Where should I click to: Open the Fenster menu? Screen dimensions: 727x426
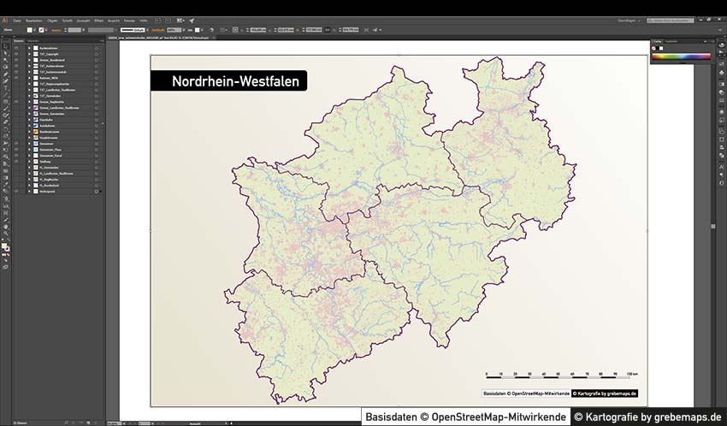pos(128,19)
